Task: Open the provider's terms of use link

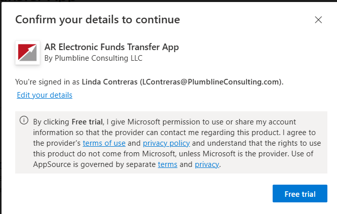Action: [x=104, y=143]
